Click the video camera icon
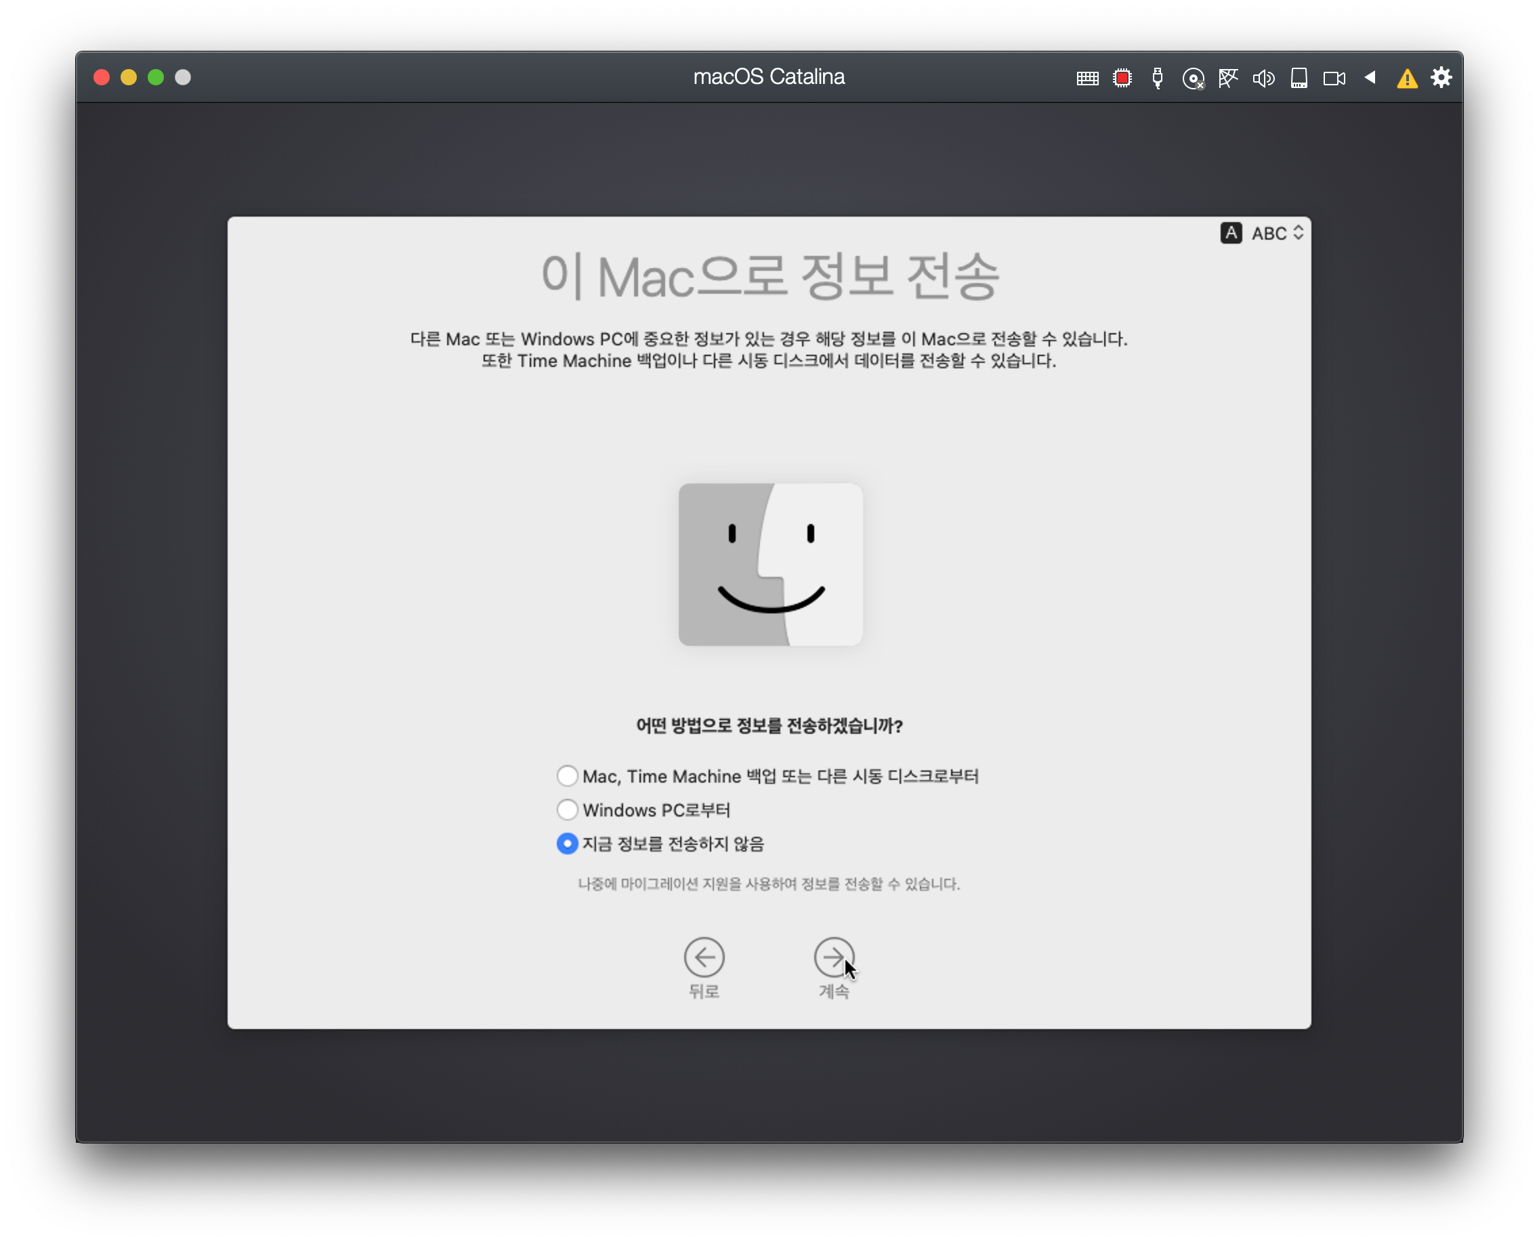 click(1334, 78)
